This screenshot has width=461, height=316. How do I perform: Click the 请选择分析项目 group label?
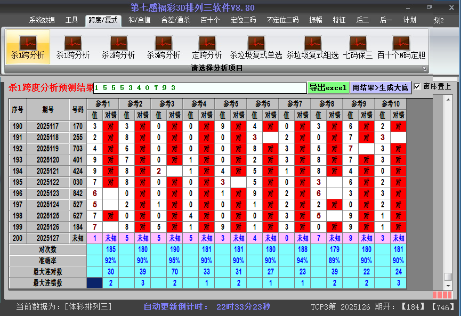tap(217, 68)
